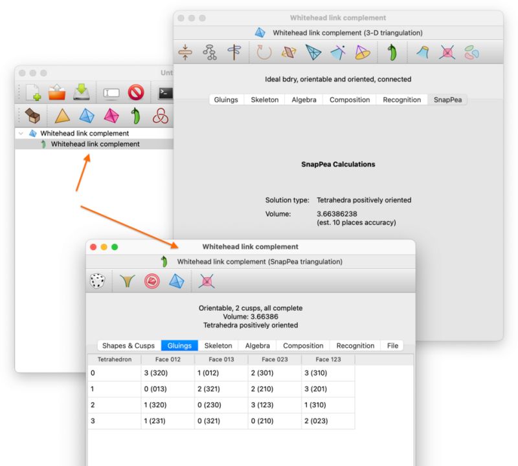Click the simplify icon in 3-D triangulation window
The width and height of the screenshot is (518, 466).
click(185, 52)
